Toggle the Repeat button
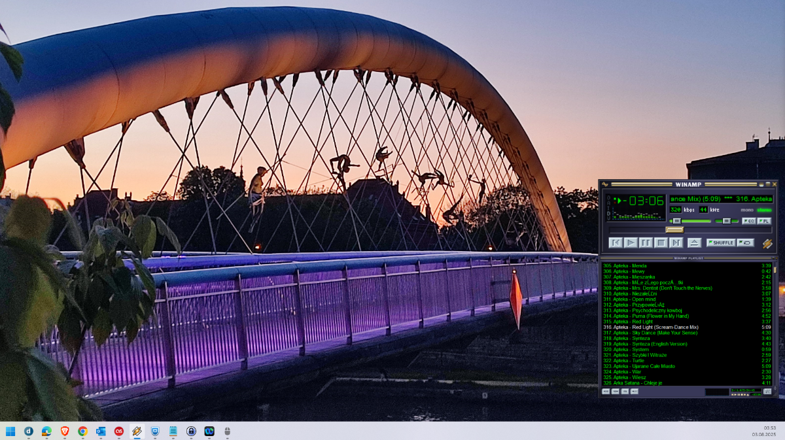Screen dimensions: 785x440 tap(745, 243)
